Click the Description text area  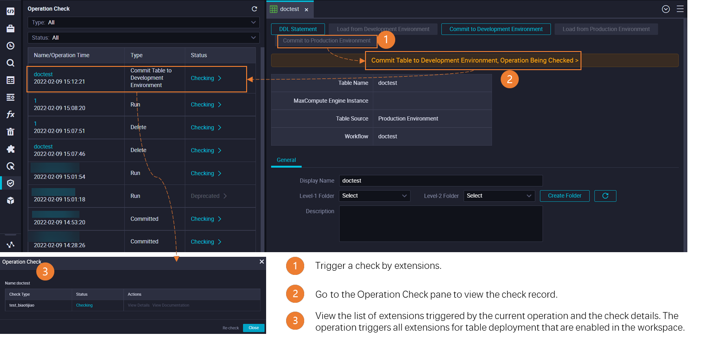(441, 224)
